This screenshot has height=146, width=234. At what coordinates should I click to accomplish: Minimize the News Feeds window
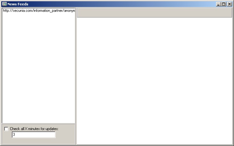pyautogui.click(x=218, y=4)
